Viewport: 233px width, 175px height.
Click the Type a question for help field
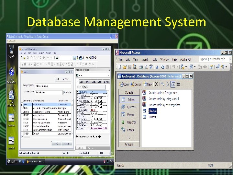pyautogui.click(x=213, y=59)
